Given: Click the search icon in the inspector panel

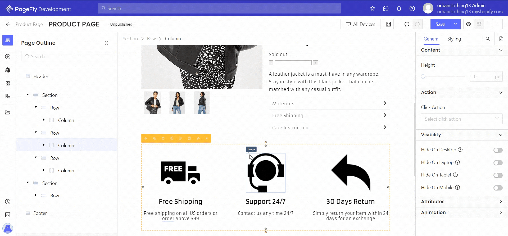Looking at the screenshot, I should click(488, 39).
